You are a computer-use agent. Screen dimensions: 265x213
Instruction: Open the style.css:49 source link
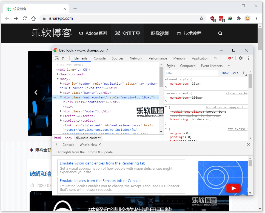tap(236, 93)
